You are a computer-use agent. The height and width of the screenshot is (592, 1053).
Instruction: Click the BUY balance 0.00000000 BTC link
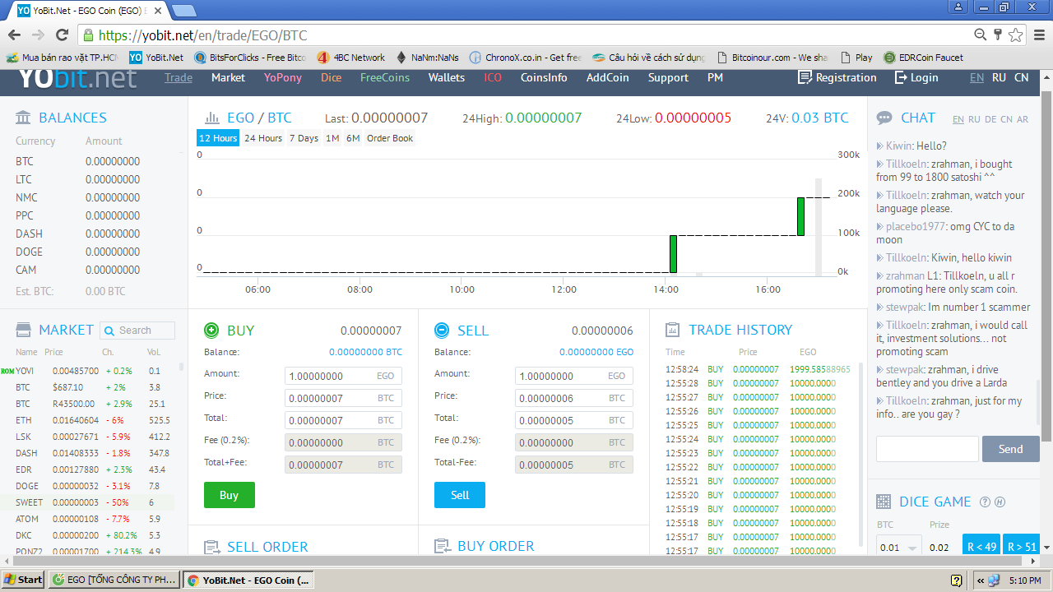tap(365, 352)
